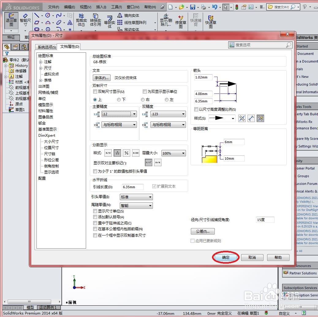Open the 插入(I) menu

pyautogui.click(x=101, y=7)
